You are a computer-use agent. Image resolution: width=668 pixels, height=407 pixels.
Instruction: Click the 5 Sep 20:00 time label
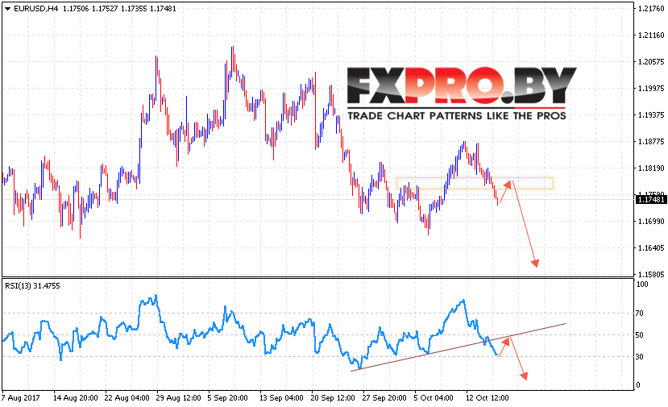point(227,398)
